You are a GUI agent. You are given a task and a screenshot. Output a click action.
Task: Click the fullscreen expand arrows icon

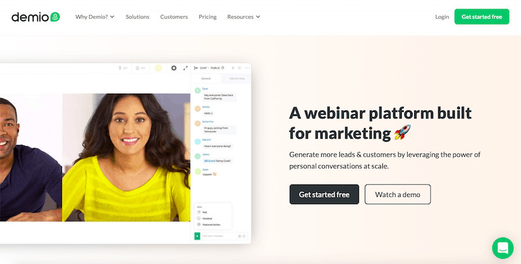(186, 68)
